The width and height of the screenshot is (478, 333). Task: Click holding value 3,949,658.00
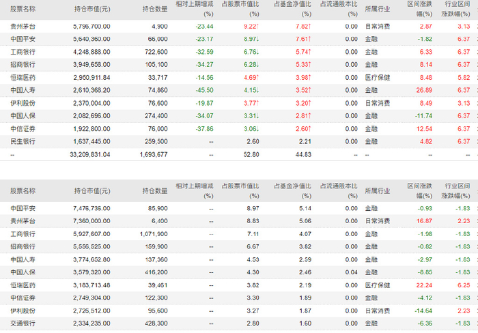[x=92, y=65]
